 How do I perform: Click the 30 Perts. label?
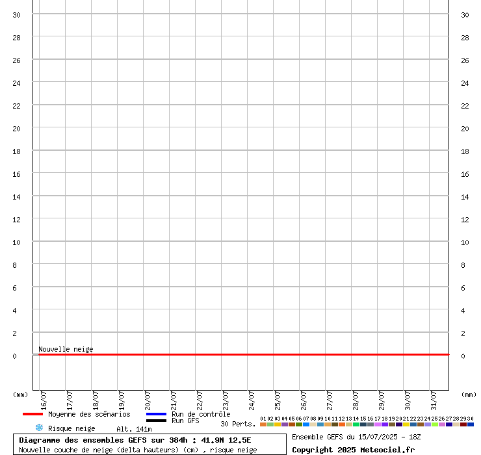pyautogui.click(x=238, y=424)
